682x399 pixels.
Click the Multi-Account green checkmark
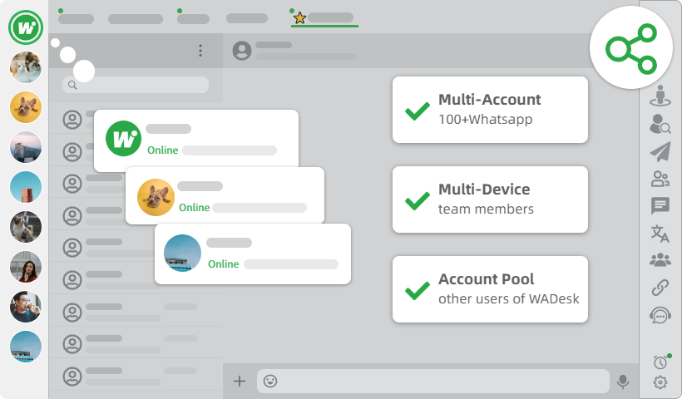(417, 111)
